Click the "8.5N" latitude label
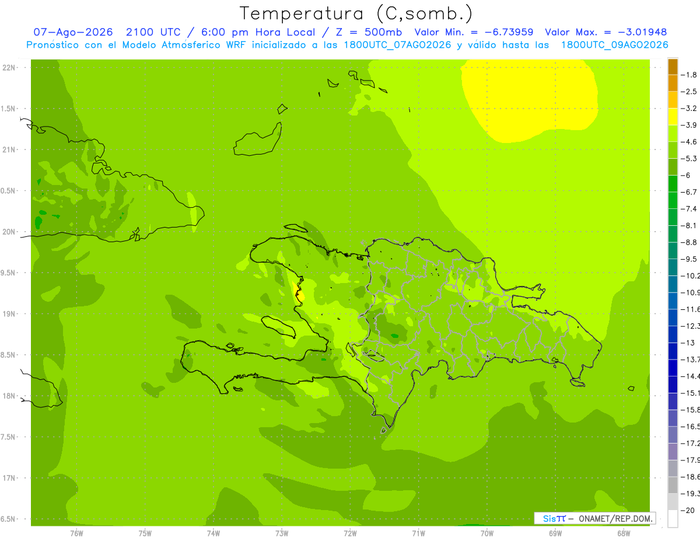 pyautogui.click(x=9, y=355)
